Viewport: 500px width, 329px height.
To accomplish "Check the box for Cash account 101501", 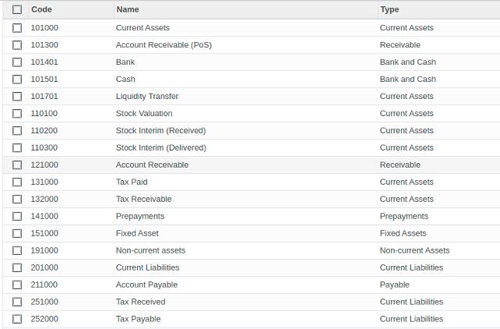I will pos(17,80).
